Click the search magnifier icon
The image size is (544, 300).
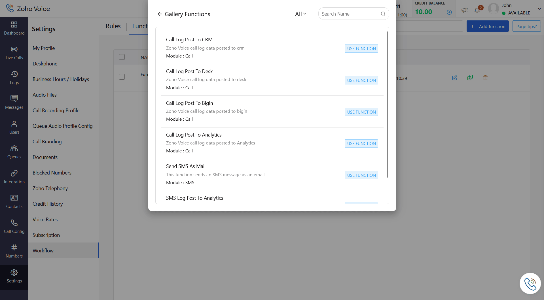[x=383, y=14]
